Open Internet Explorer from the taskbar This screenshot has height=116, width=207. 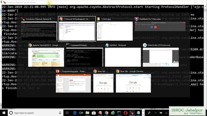point(113,113)
